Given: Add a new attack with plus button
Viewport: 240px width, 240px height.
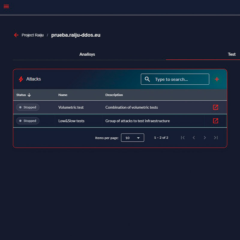Looking at the screenshot, I should point(217,79).
